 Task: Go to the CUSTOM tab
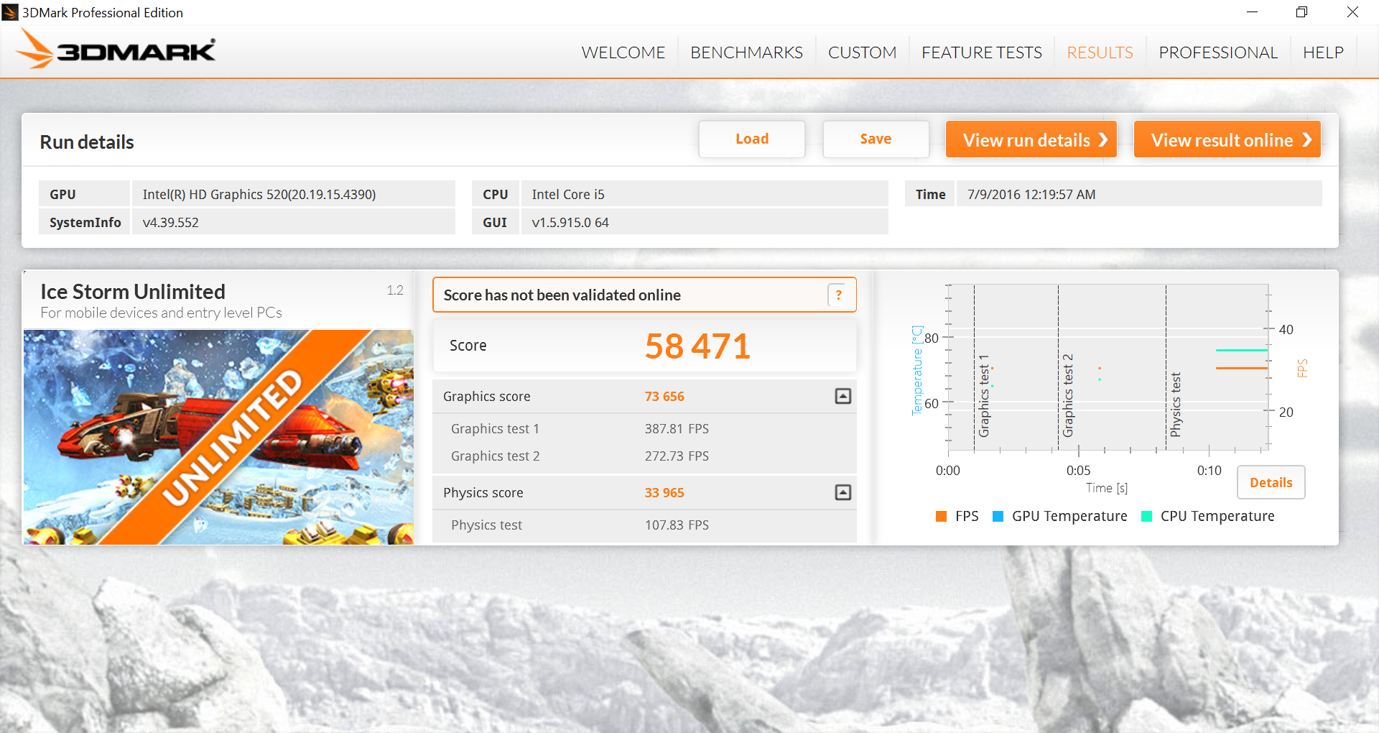point(862,52)
